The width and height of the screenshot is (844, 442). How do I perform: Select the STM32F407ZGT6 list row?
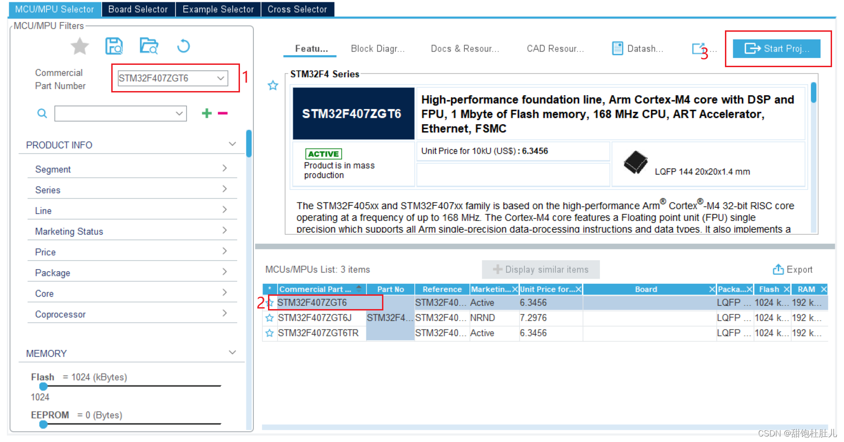[x=545, y=303]
